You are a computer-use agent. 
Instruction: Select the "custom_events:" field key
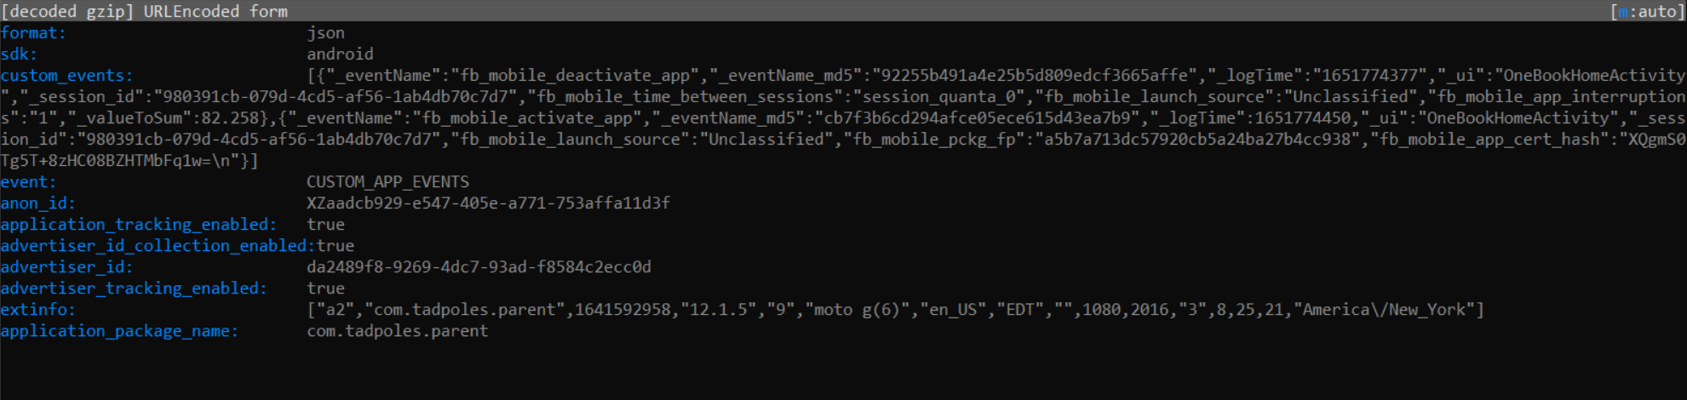(66, 76)
